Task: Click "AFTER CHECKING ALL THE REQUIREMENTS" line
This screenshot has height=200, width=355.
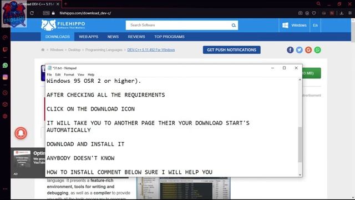Action: pyautogui.click(x=106, y=95)
